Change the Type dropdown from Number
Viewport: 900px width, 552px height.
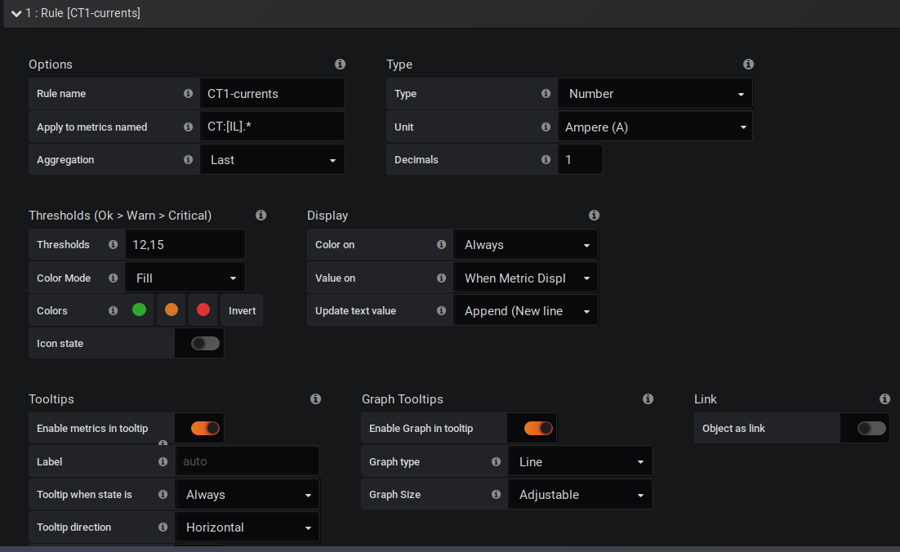tap(655, 93)
